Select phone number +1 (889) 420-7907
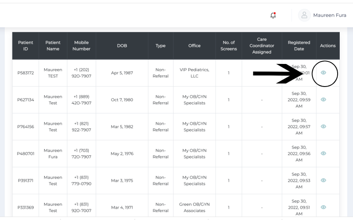353x220 pixels. [x=81, y=100]
